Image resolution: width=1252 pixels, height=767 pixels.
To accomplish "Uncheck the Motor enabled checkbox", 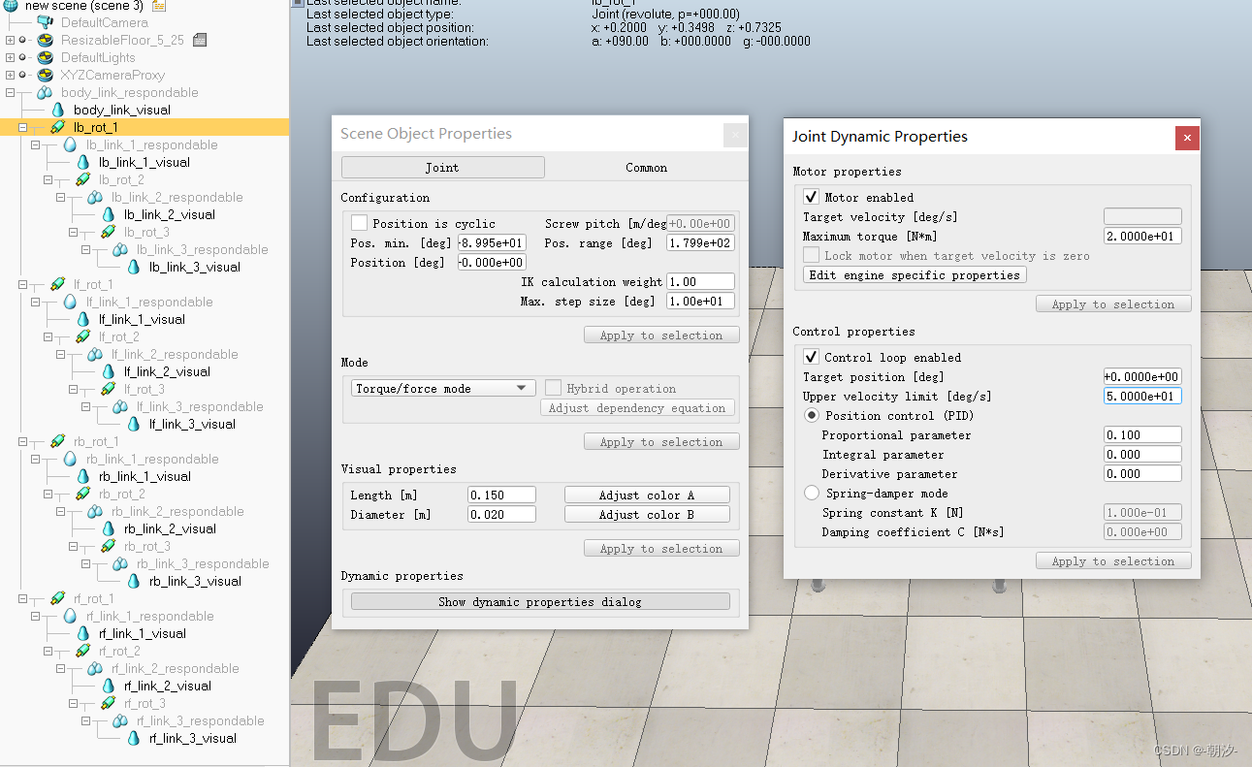I will 812,196.
